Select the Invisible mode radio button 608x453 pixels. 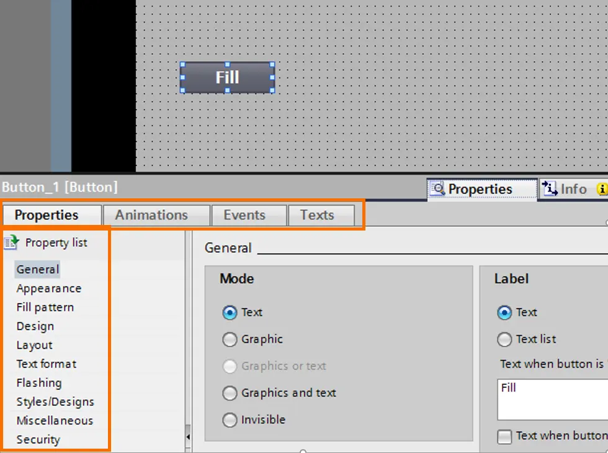230,420
